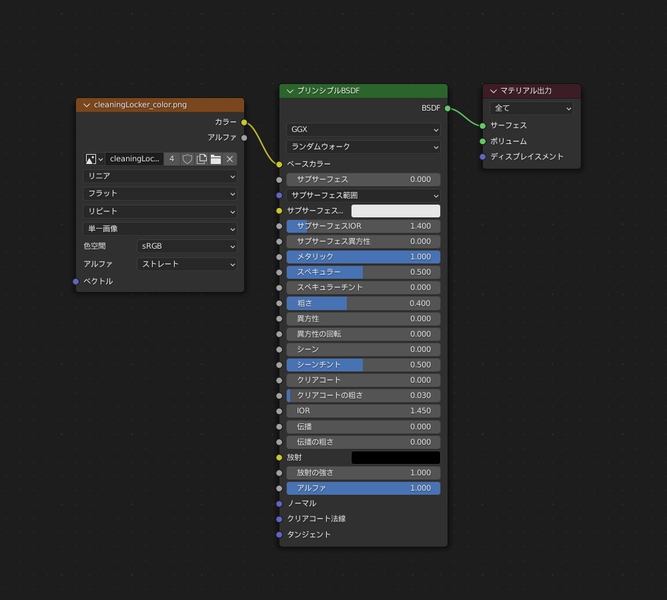Click the new image duplicate icon
Viewport: 667px width, 600px height.
(x=201, y=159)
